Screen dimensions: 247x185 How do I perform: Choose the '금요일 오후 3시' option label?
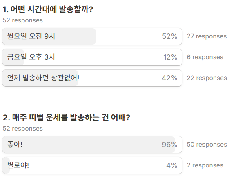31,57
